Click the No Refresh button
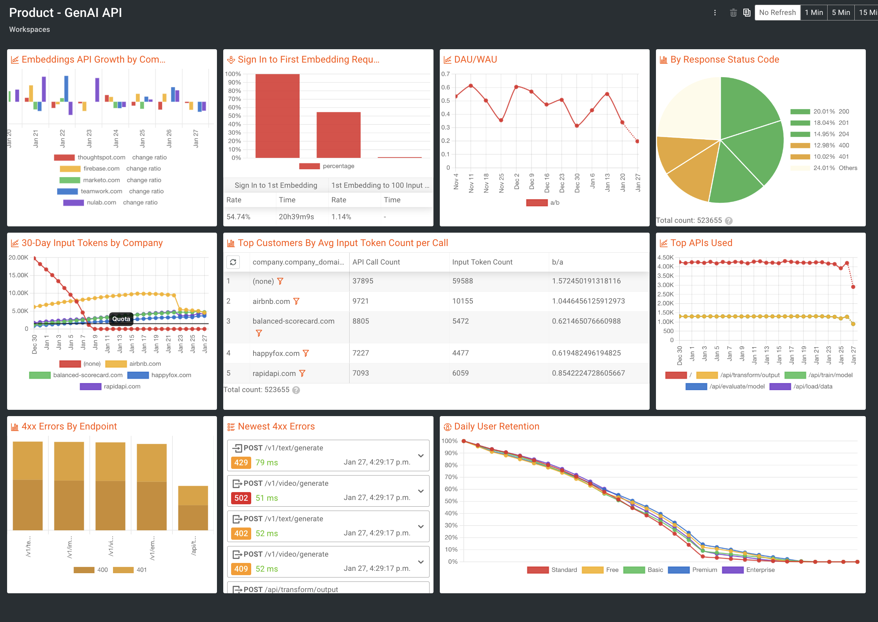Screen dimensions: 878x622 pos(777,12)
